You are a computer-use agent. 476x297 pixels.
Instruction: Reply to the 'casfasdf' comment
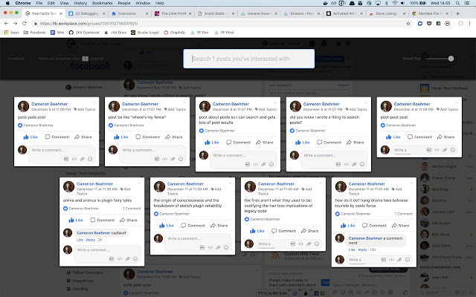coord(91,240)
